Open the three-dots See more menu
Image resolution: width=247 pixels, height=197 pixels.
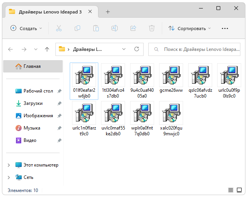(225, 28)
